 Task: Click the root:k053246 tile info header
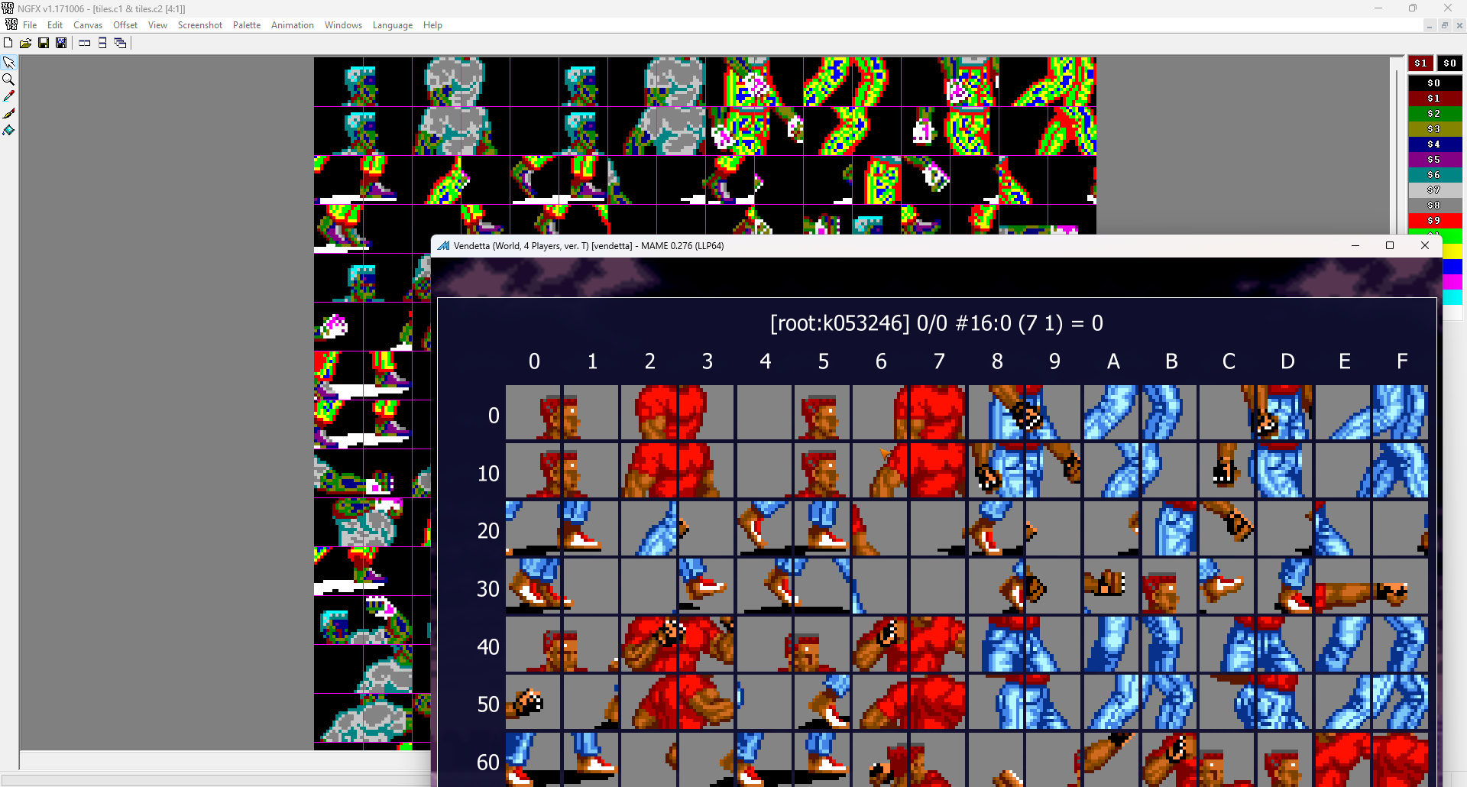(x=937, y=323)
